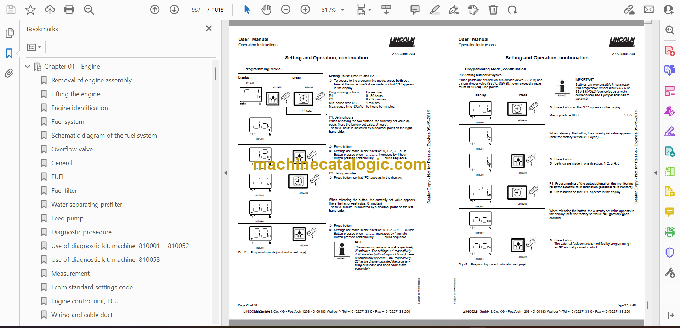Add document to favorites with star icon
The height and width of the screenshot is (328, 680).
pos(30,10)
